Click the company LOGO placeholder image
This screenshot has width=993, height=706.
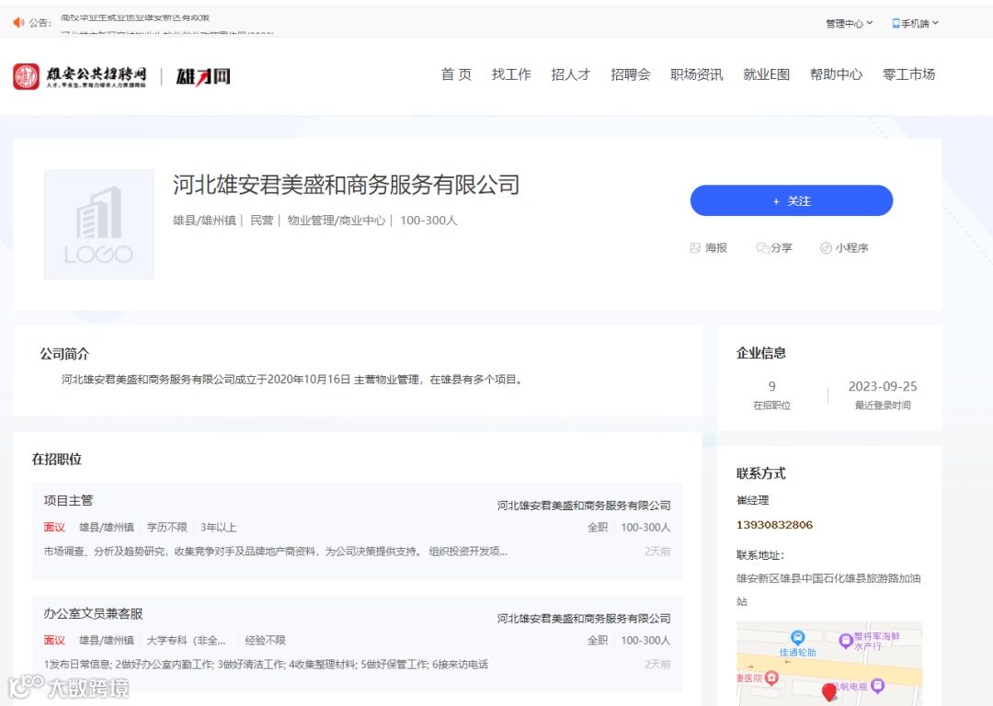pyautogui.click(x=98, y=224)
